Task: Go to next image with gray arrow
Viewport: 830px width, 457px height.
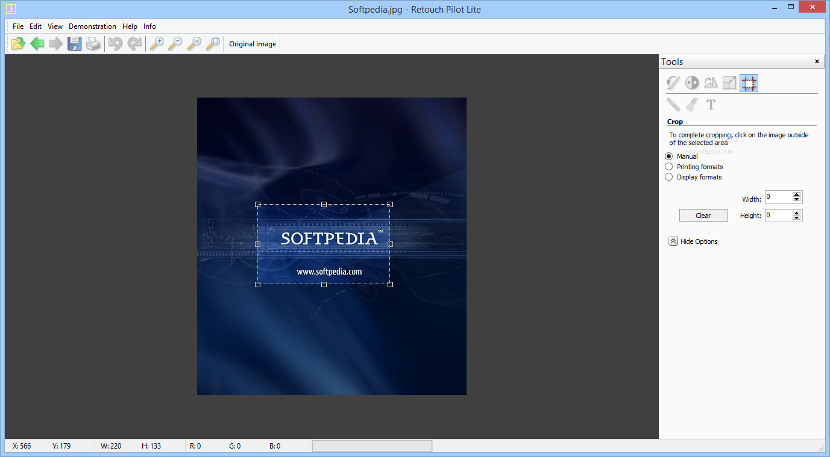Action: click(x=56, y=43)
